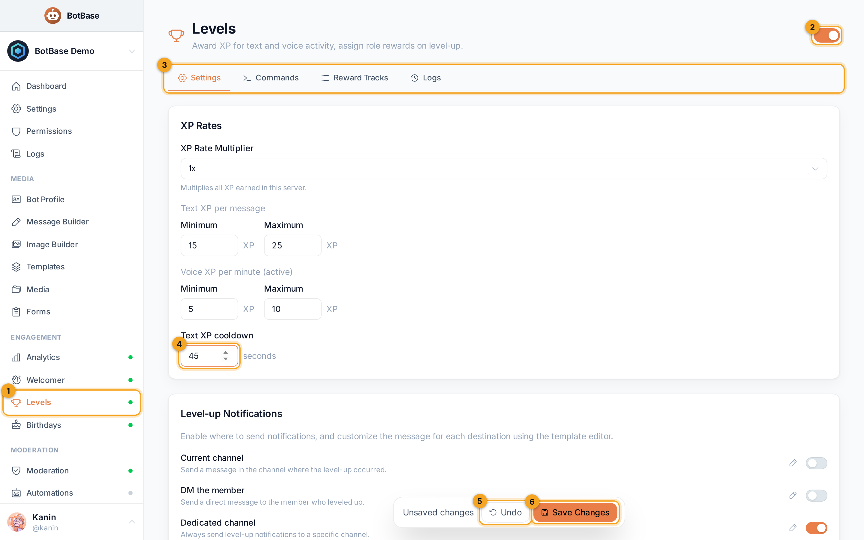This screenshot has width=864, height=540.
Task: Select Levels in the sidebar
Action: click(72, 403)
